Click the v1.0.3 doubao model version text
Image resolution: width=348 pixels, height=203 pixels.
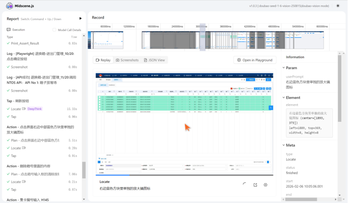pos(289,6)
